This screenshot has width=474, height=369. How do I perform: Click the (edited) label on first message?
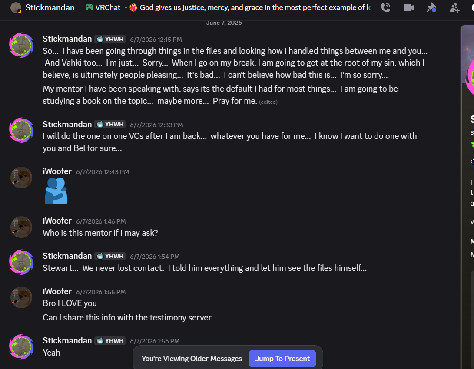(268, 102)
